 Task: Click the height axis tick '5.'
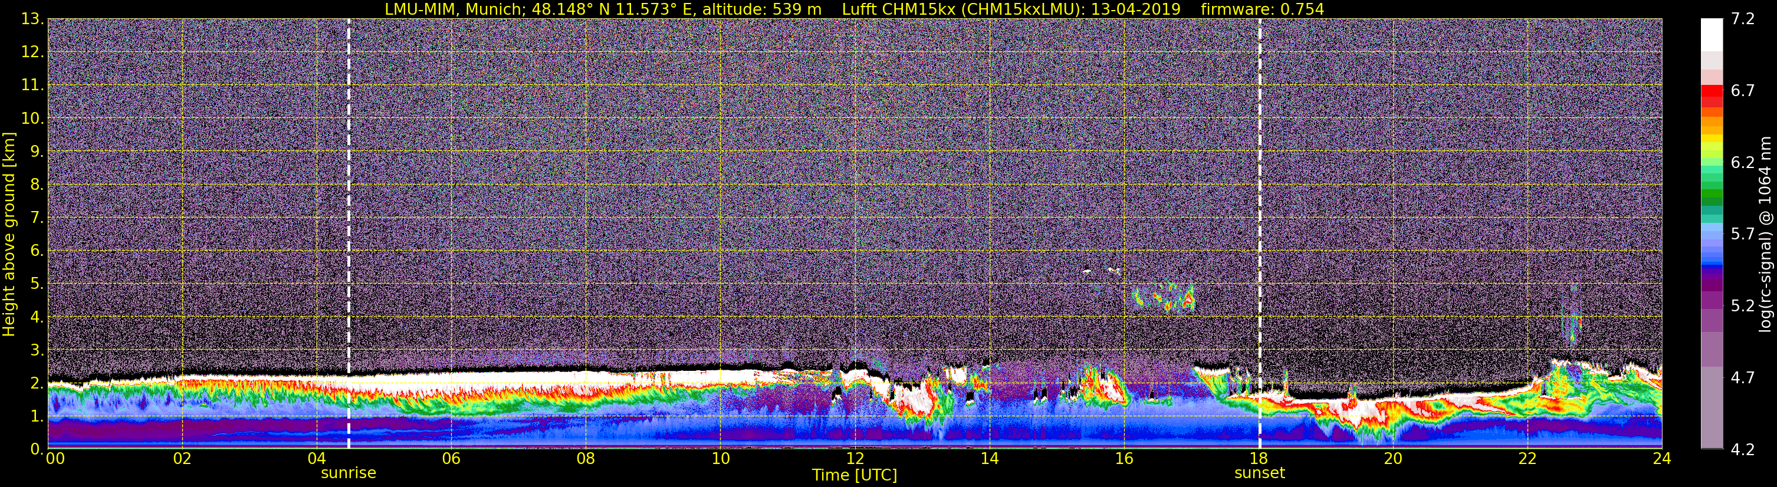(37, 284)
